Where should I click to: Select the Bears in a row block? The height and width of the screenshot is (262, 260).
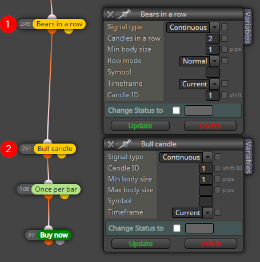59,24
